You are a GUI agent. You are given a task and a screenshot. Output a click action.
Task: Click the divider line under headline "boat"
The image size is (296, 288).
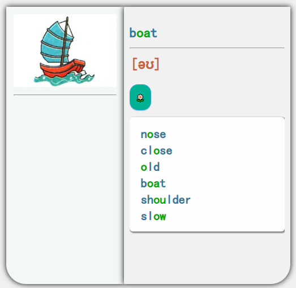pyautogui.click(x=207, y=48)
